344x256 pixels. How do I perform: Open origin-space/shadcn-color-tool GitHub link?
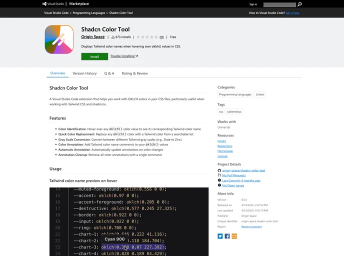(243, 170)
